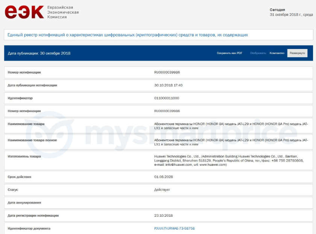316x234 pixels.
Task: Click status value Действует
Action: click(162, 190)
